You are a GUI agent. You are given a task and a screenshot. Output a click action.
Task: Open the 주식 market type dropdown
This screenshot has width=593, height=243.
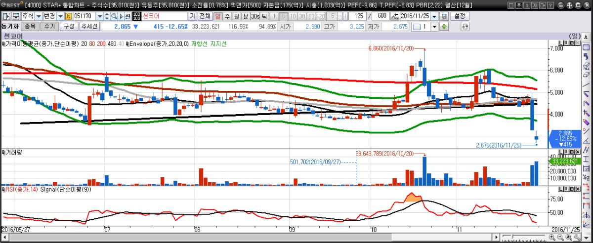click(39, 16)
